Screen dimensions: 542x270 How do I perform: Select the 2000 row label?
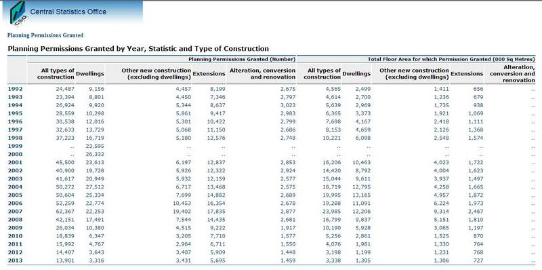pos(15,155)
